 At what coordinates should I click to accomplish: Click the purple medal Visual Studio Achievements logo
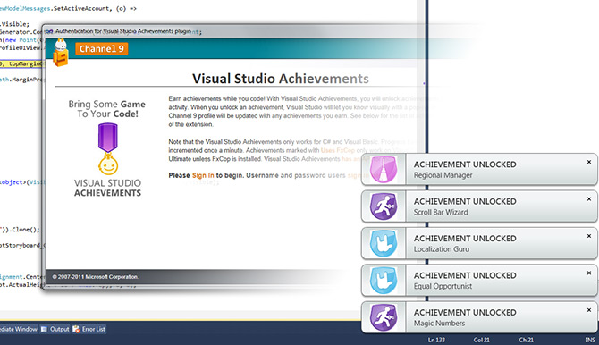point(108,149)
